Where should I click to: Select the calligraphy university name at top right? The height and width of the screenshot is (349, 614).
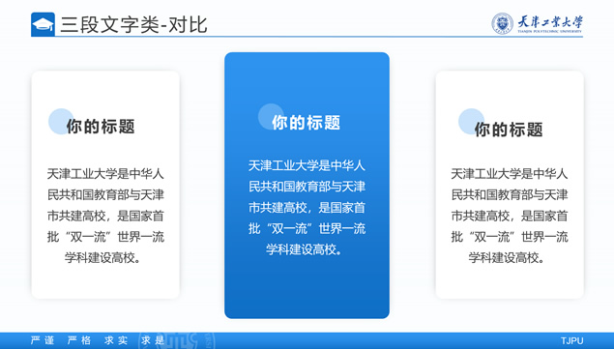(x=550, y=23)
